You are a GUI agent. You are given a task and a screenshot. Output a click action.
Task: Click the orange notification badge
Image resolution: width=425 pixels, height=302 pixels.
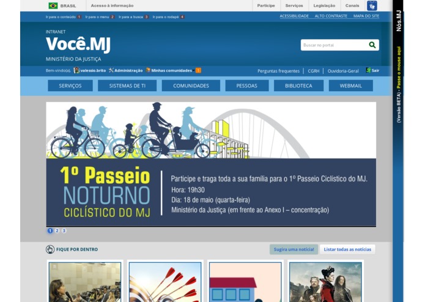[198, 70]
